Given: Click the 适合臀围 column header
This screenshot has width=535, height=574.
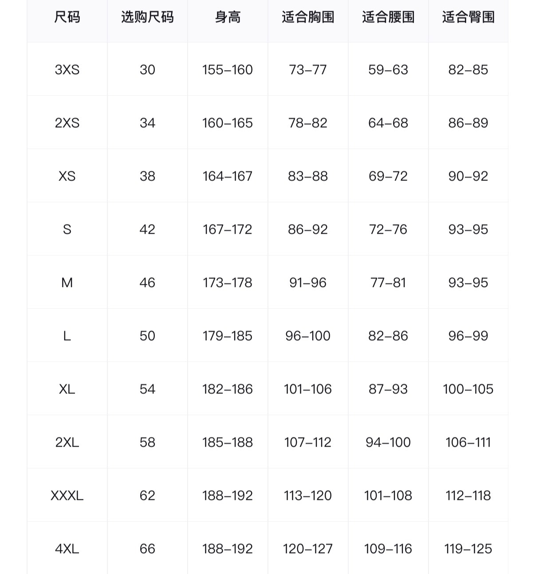Looking at the screenshot, I should click(x=468, y=17).
